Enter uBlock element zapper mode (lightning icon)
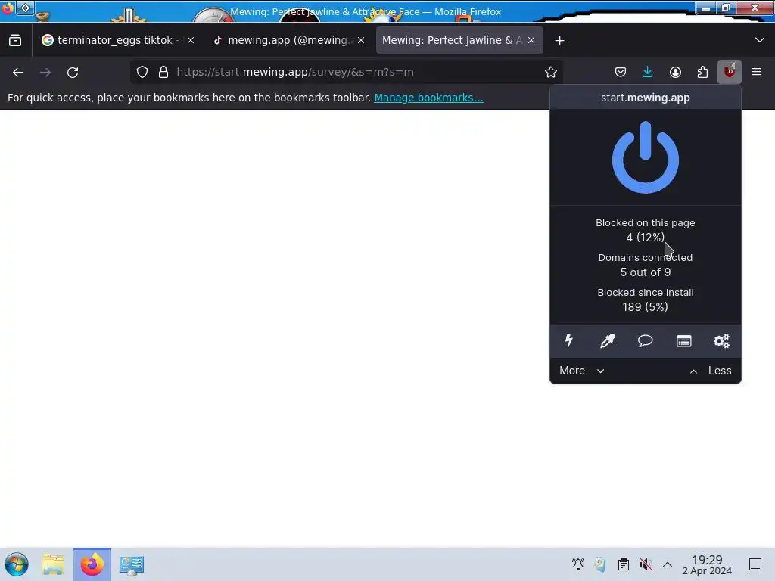775x581 pixels. [569, 341]
